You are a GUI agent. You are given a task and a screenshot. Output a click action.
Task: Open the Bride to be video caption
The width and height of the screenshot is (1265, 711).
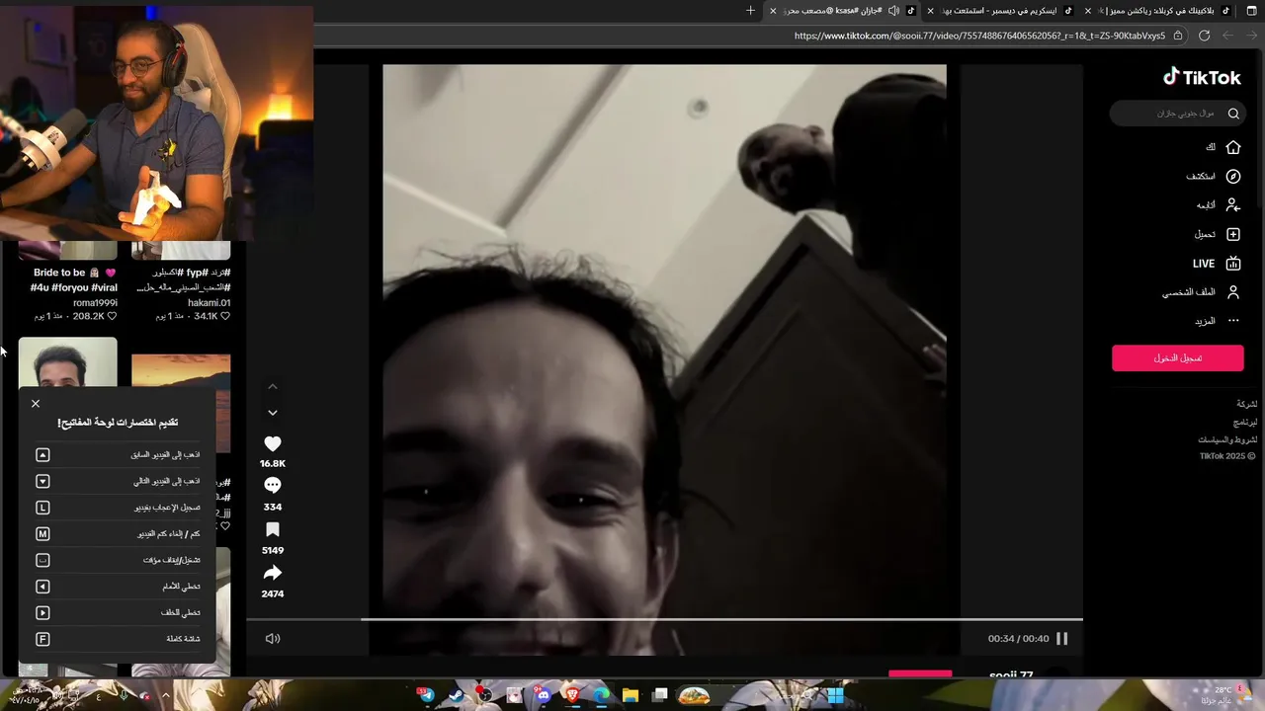[x=74, y=280]
